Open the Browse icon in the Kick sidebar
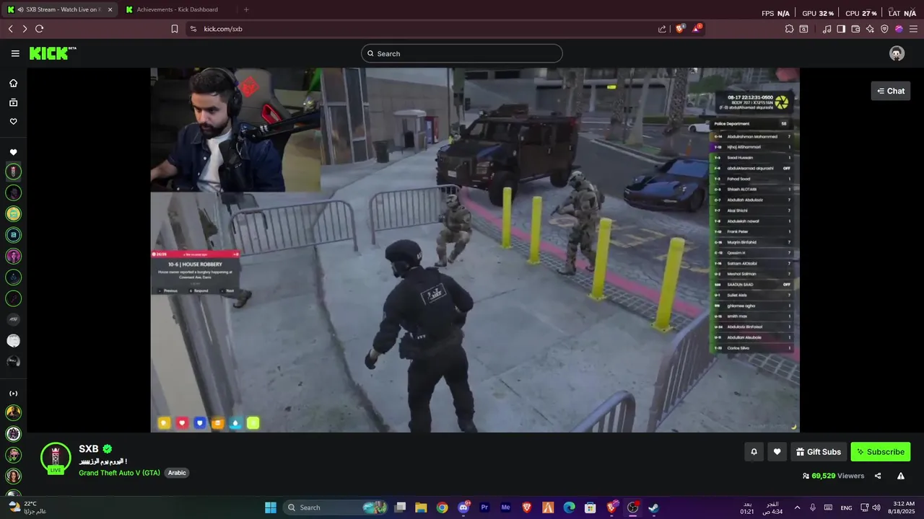This screenshot has width=924, height=519. (x=13, y=102)
